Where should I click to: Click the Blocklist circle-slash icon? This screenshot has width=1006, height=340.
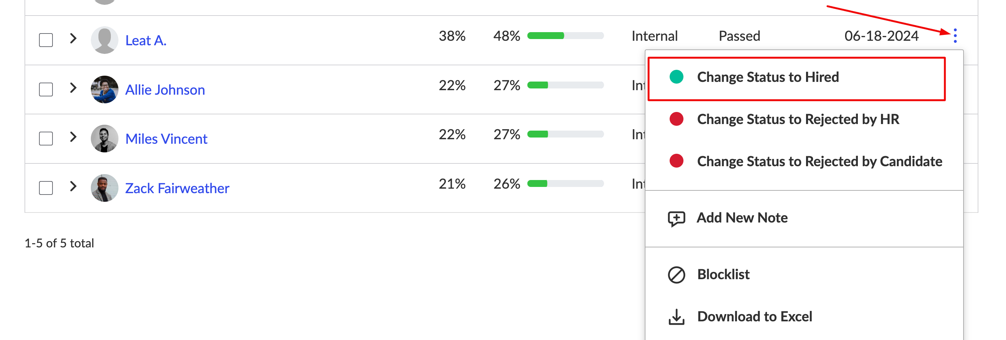click(x=676, y=275)
